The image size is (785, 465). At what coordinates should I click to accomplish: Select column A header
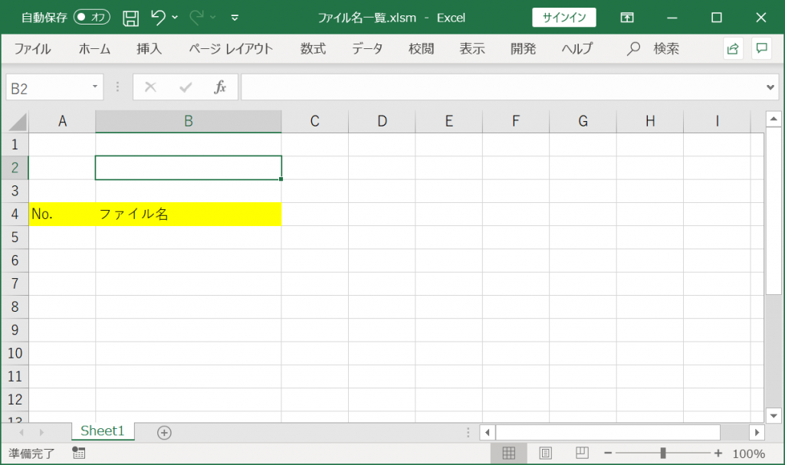pyautogui.click(x=62, y=122)
